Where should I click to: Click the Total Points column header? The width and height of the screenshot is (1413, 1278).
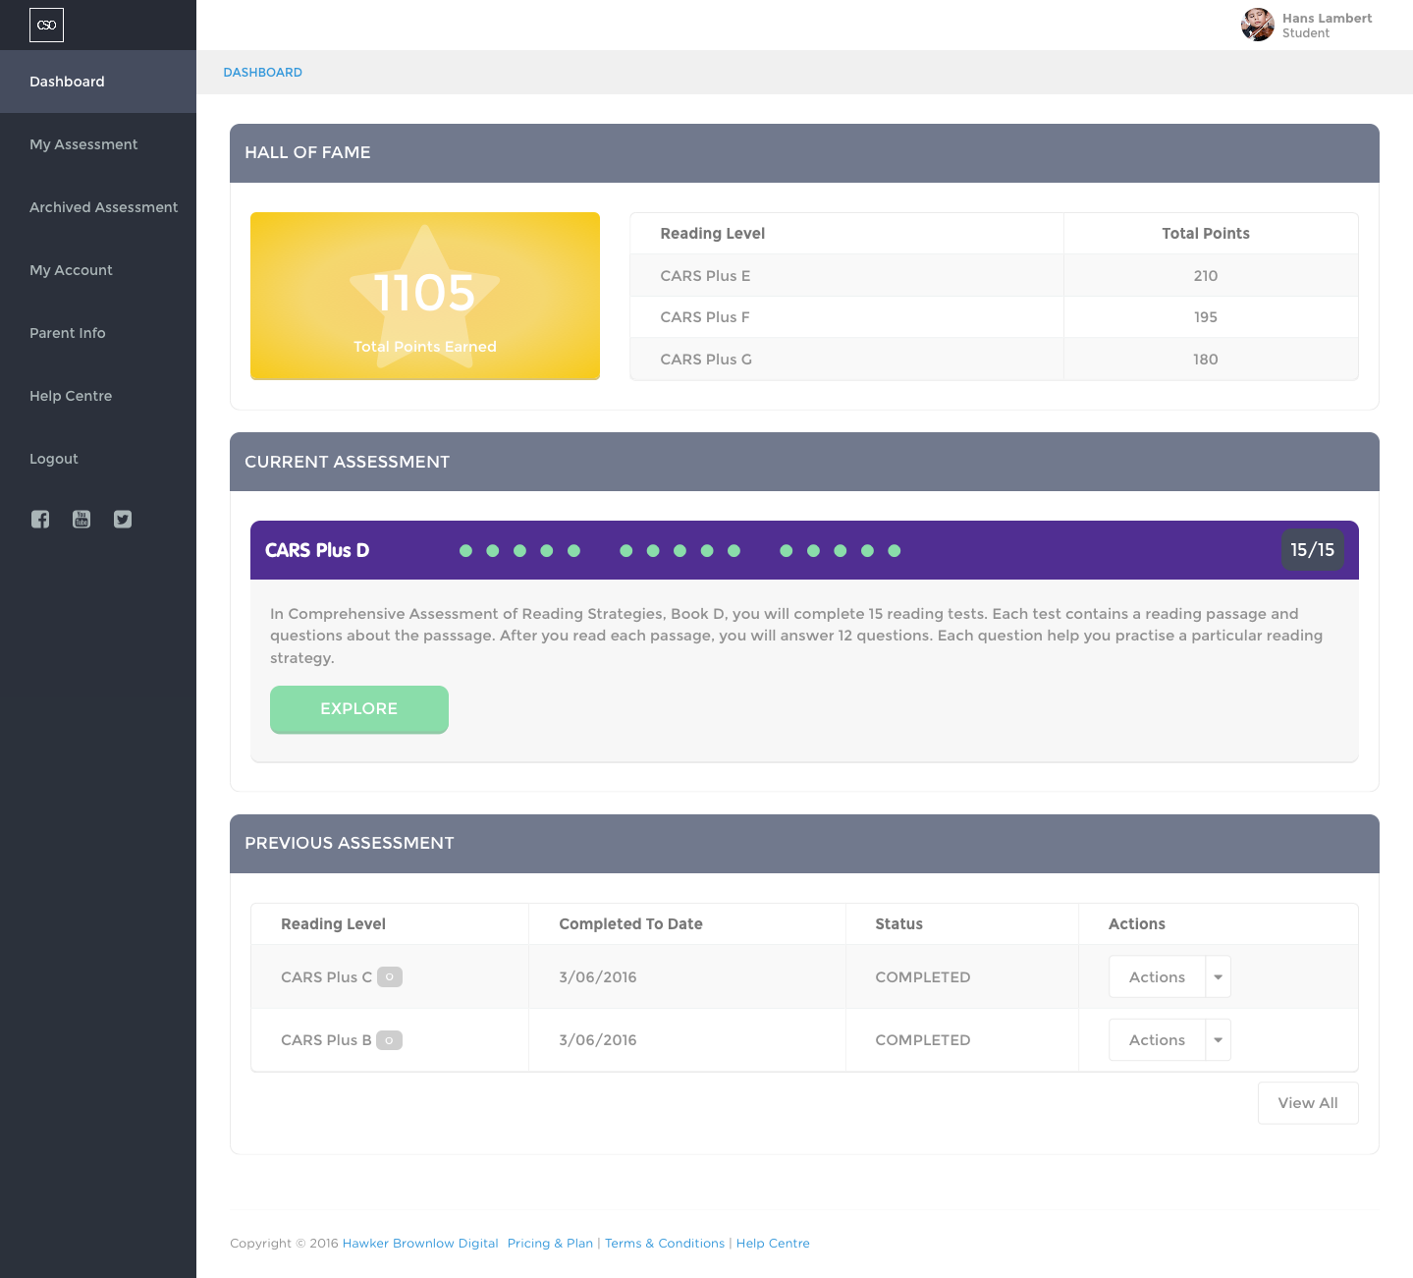pos(1206,234)
